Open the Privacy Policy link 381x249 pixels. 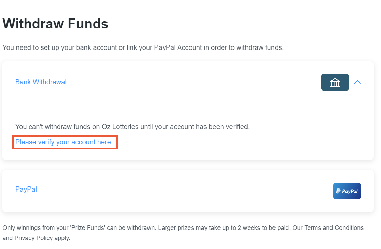coord(33,238)
